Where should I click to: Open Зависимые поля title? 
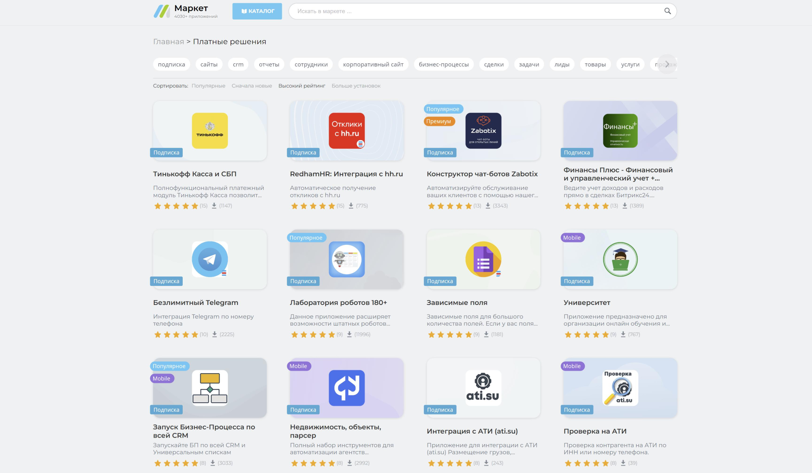click(x=457, y=303)
